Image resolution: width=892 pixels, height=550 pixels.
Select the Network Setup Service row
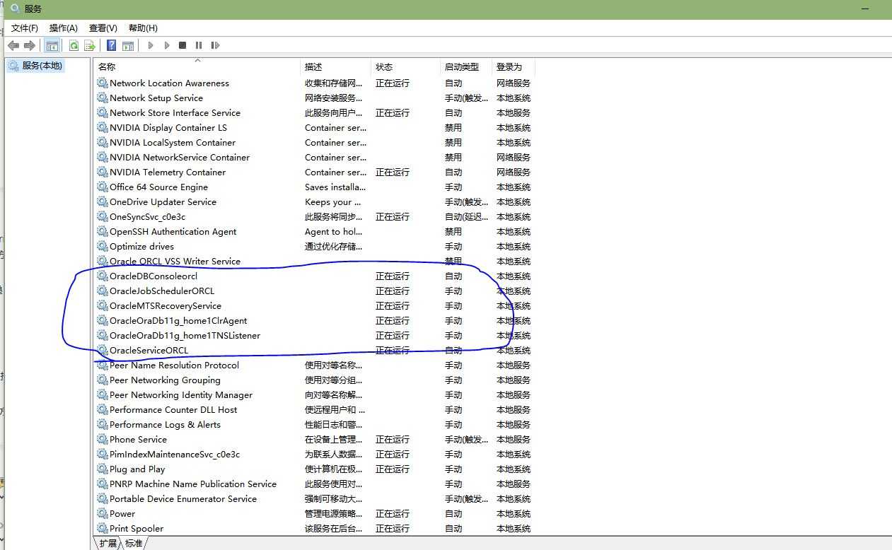pos(315,98)
